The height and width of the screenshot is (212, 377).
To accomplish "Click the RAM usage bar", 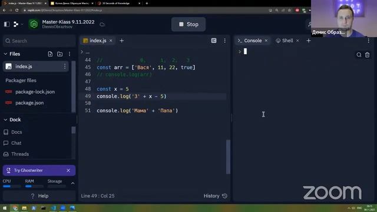I will [34, 186].
